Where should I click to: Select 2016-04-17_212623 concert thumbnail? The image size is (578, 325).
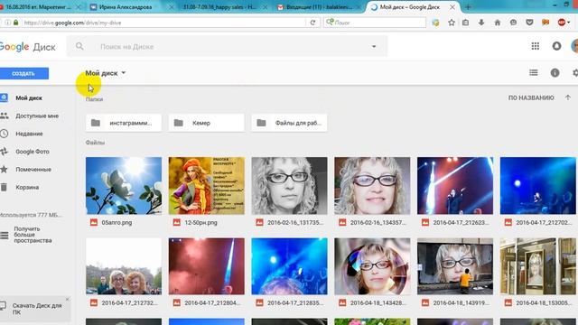(455, 186)
